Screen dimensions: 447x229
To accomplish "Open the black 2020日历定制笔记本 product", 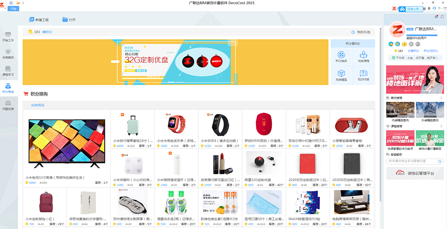I will pos(352,168).
